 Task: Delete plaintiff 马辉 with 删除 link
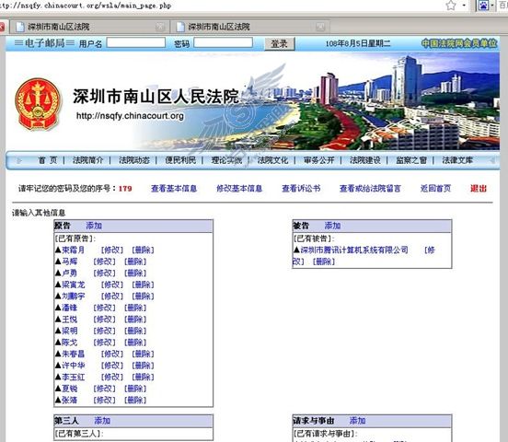click(x=135, y=262)
